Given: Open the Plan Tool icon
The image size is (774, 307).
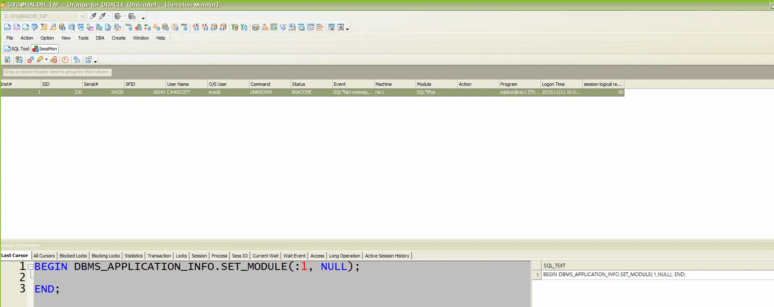Looking at the screenshot, I should [x=26, y=27].
